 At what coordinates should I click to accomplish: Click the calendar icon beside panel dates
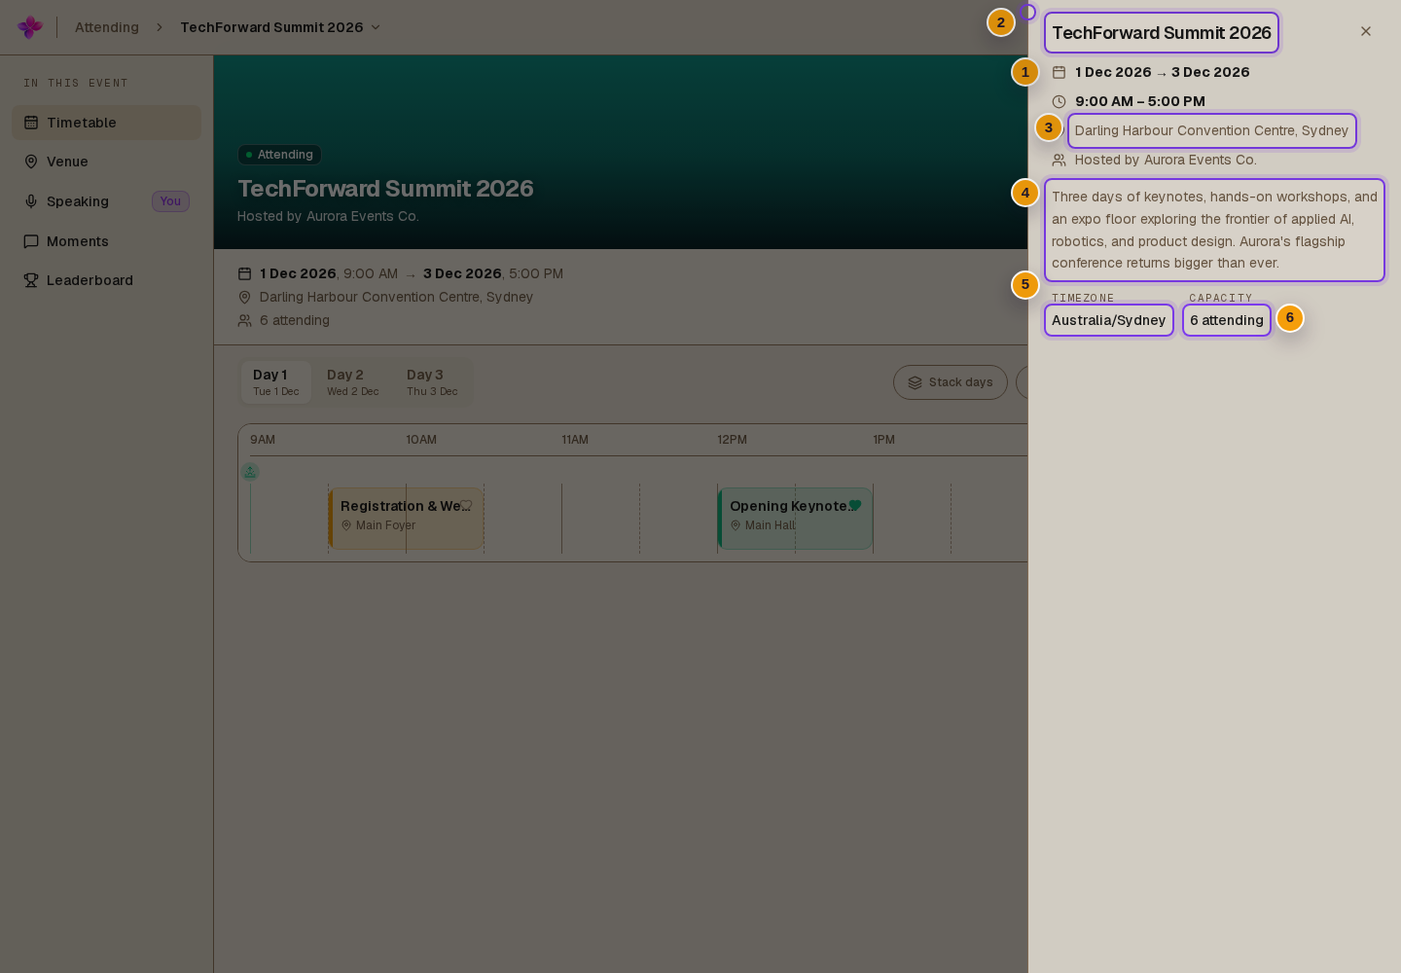(x=1060, y=72)
